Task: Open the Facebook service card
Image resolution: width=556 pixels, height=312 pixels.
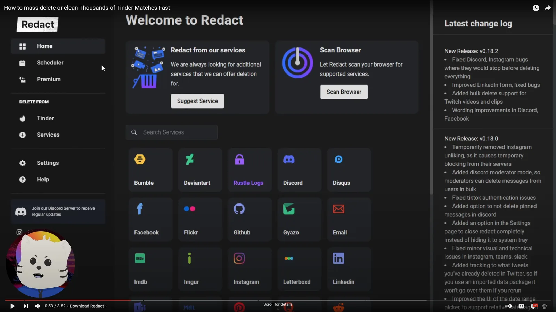Action: coord(150,219)
